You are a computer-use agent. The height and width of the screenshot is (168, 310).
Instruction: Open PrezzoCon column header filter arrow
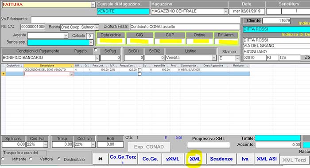pos(135,66)
